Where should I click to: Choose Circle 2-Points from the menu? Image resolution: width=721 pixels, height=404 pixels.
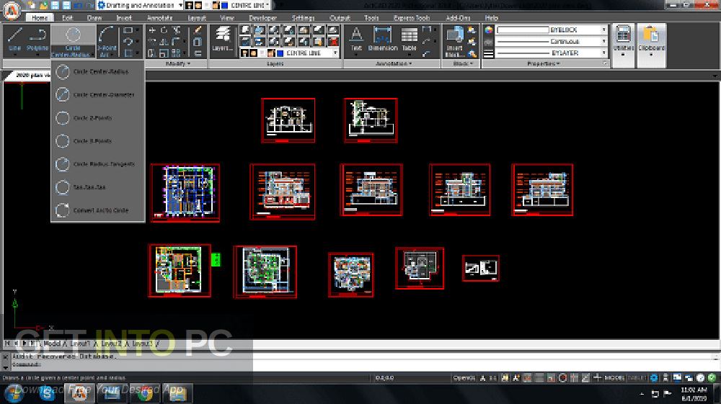tap(98, 118)
